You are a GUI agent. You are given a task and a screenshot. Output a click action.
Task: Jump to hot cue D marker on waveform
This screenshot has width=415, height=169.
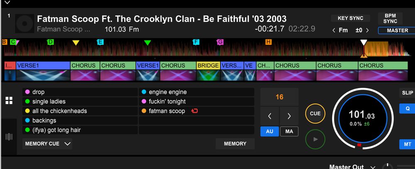coord(50,42)
